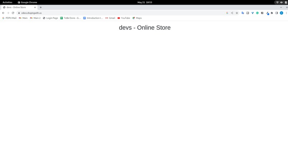The height and width of the screenshot is (152, 288).
Task: Open the Google Chrome app menu
Action: [x=28, y=2]
